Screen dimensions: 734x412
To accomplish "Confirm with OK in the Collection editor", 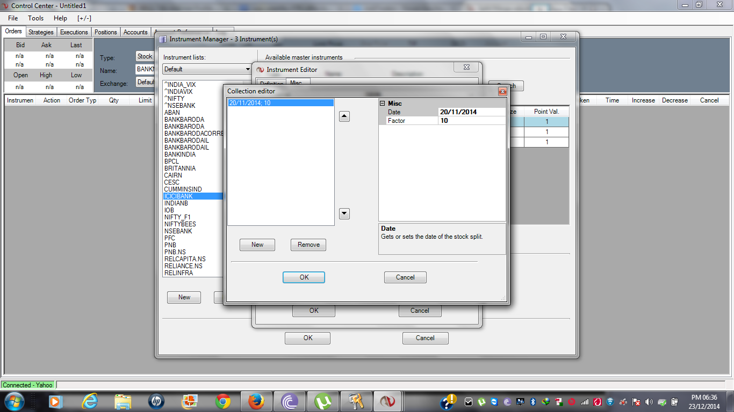I will [x=304, y=277].
